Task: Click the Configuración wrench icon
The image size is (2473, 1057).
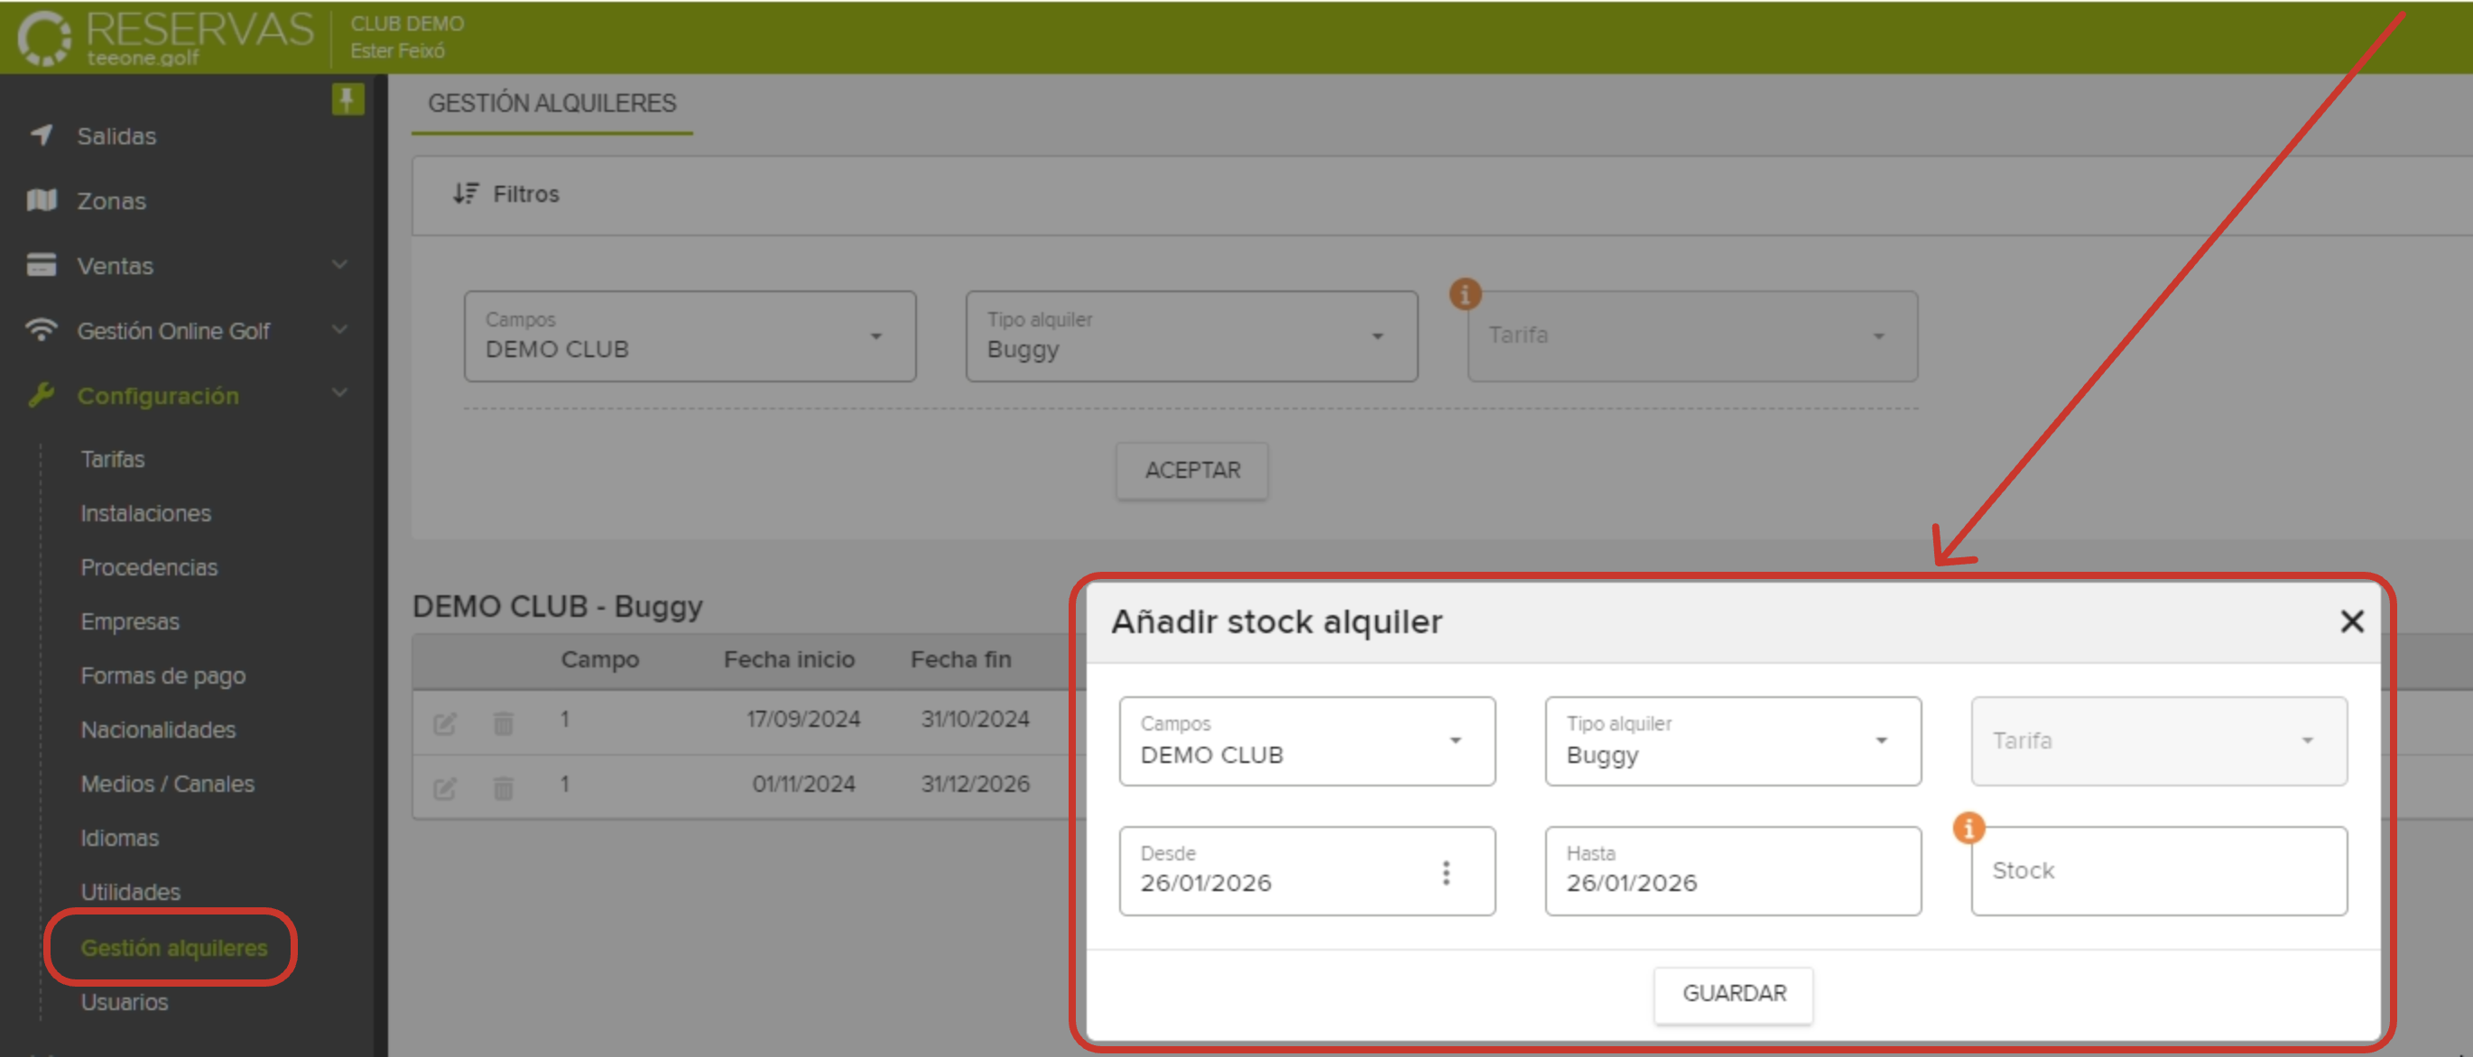Action: pos(41,395)
